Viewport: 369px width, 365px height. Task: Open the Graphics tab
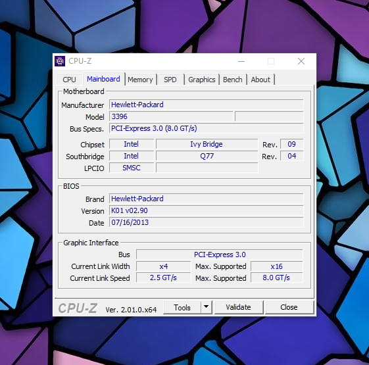point(202,80)
